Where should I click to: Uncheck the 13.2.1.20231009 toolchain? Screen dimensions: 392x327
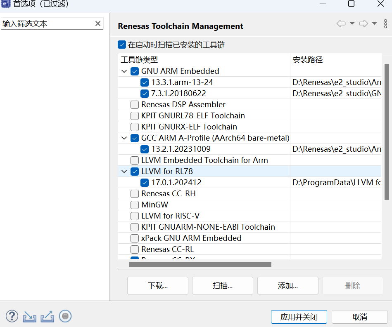[145, 149]
